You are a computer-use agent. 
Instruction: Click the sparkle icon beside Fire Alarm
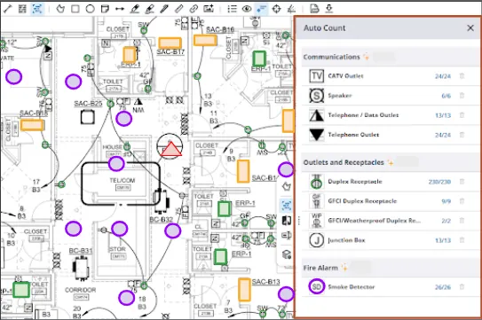click(344, 268)
